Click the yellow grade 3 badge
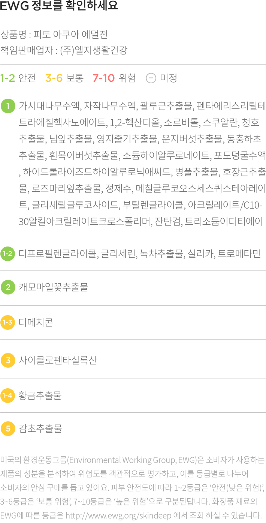Image resolution: width=266 pixels, height=523 pixels. click(x=8, y=361)
